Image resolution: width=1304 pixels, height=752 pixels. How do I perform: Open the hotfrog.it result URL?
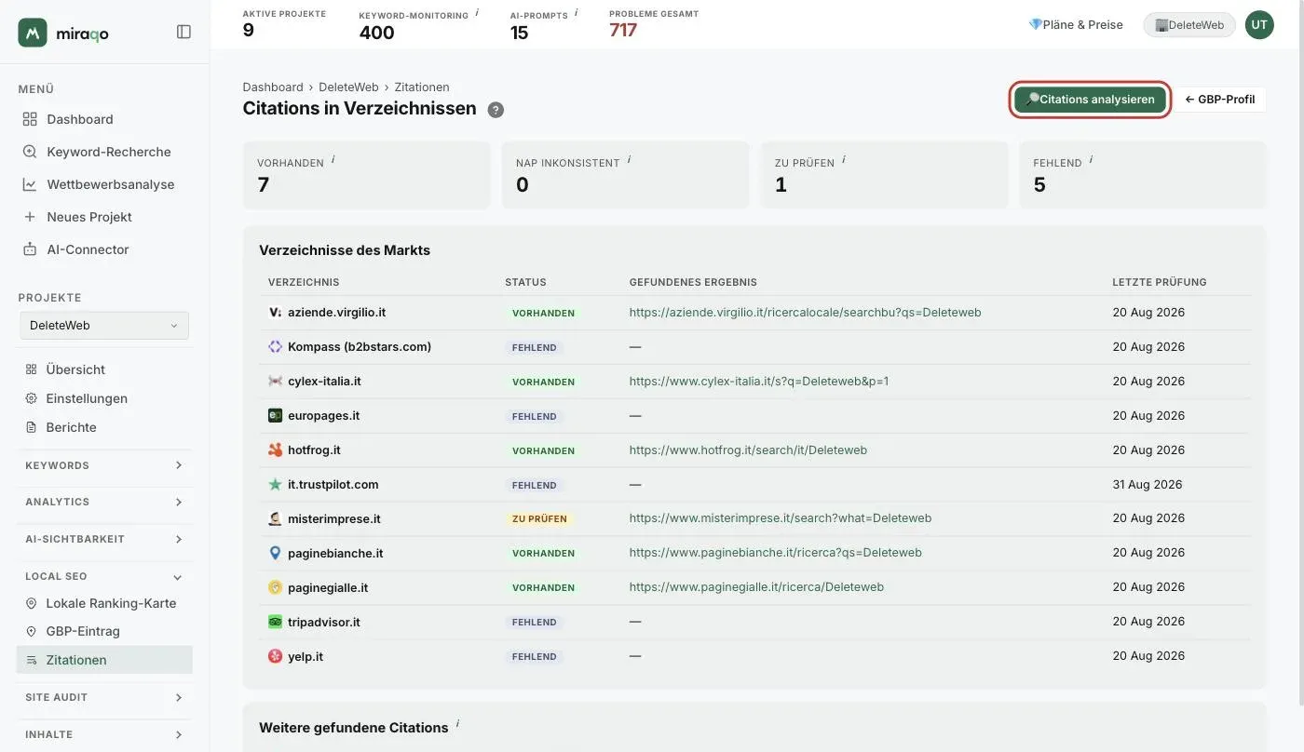click(748, 450)
